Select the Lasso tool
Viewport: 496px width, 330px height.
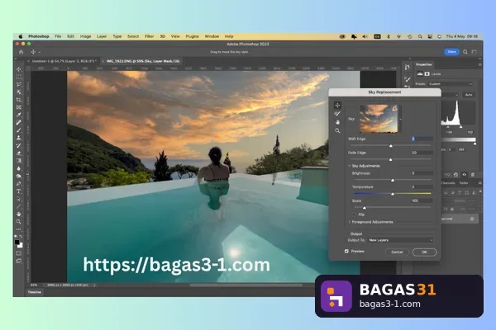(19, 84)
